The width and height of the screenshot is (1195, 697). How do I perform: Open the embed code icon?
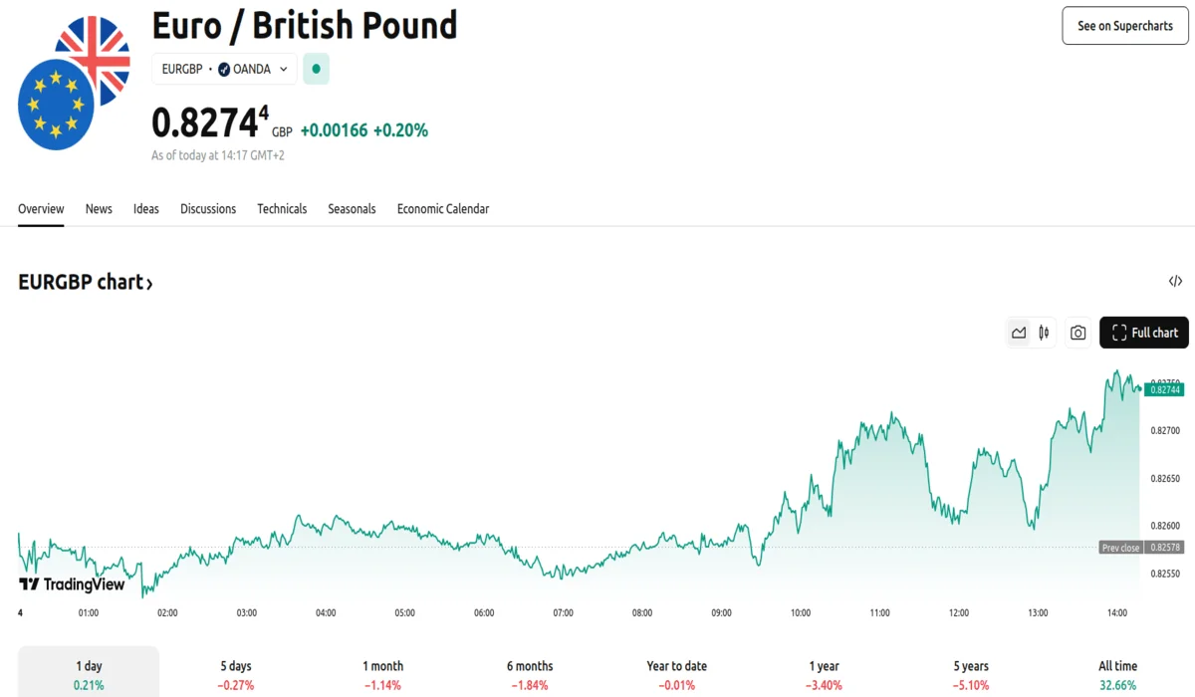(1175, 282)
